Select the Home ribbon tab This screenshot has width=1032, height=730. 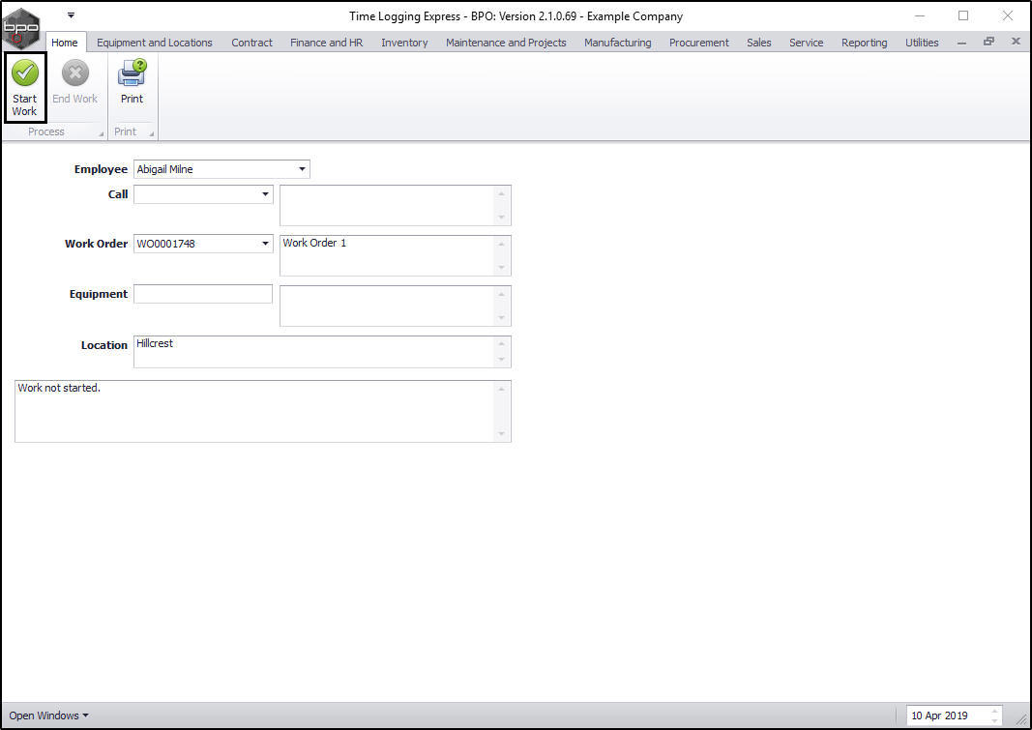pos(65,43)
